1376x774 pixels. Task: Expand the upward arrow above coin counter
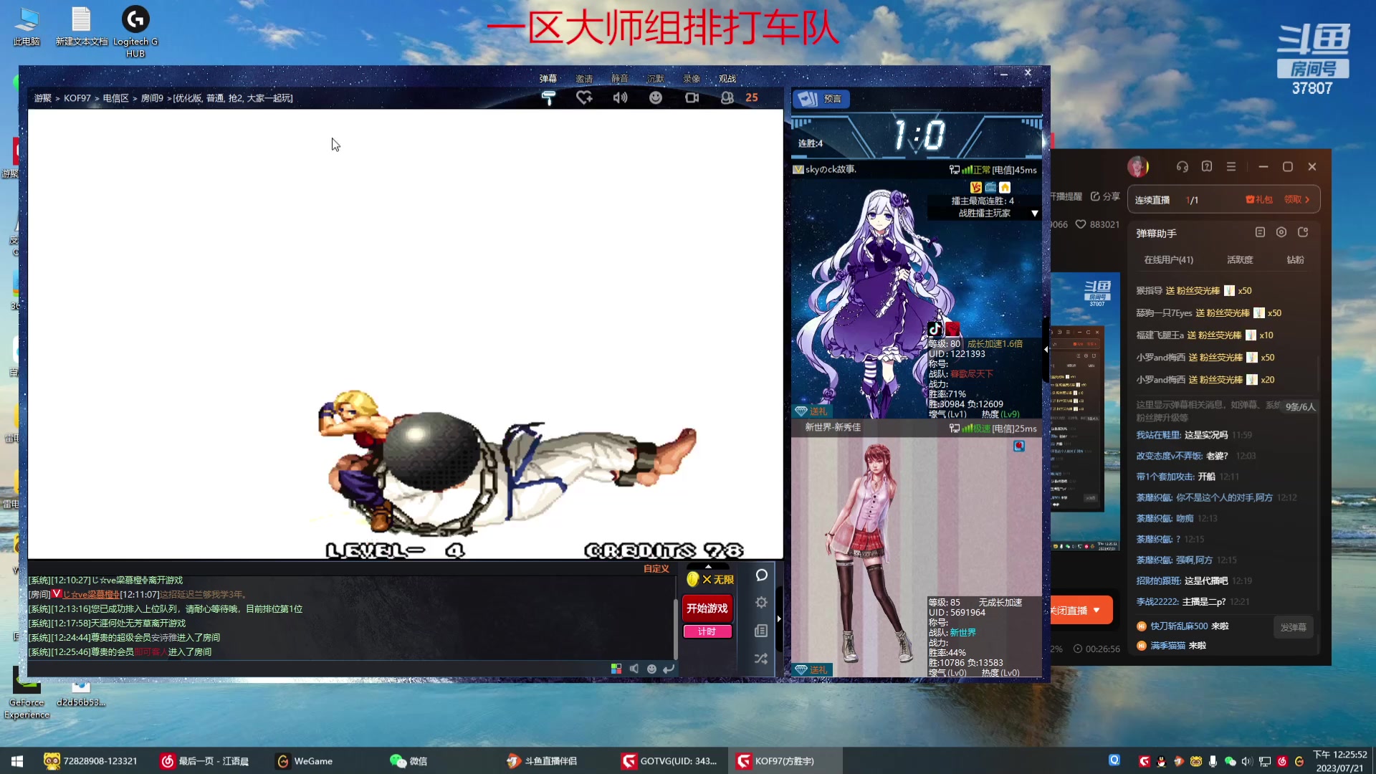pos(708,566)
